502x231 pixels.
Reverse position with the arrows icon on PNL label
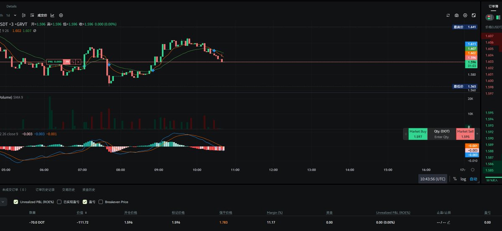point(73,62)
